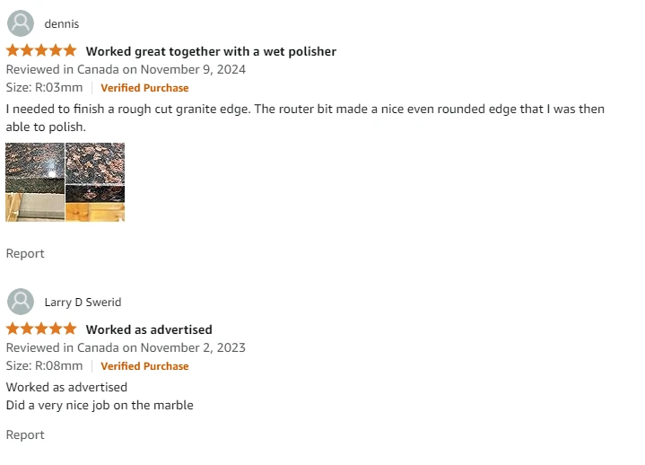This screenshot has width=645, height=465.
Task: Click the November 9, 2024 review date
Action: pos(193,69)
